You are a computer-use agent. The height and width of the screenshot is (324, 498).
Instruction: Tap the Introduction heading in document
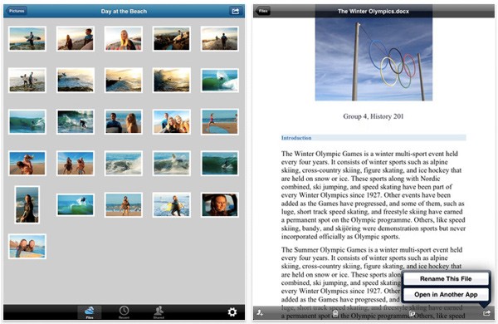[x=296, y=138]
